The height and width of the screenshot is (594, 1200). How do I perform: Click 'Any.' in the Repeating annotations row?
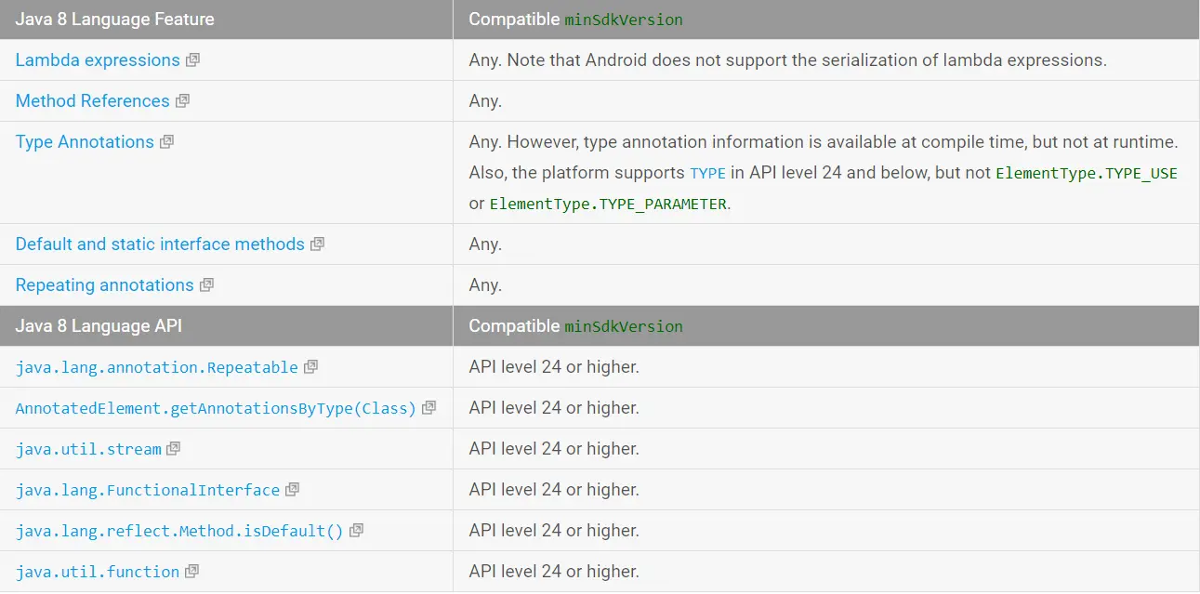[485, 285]
